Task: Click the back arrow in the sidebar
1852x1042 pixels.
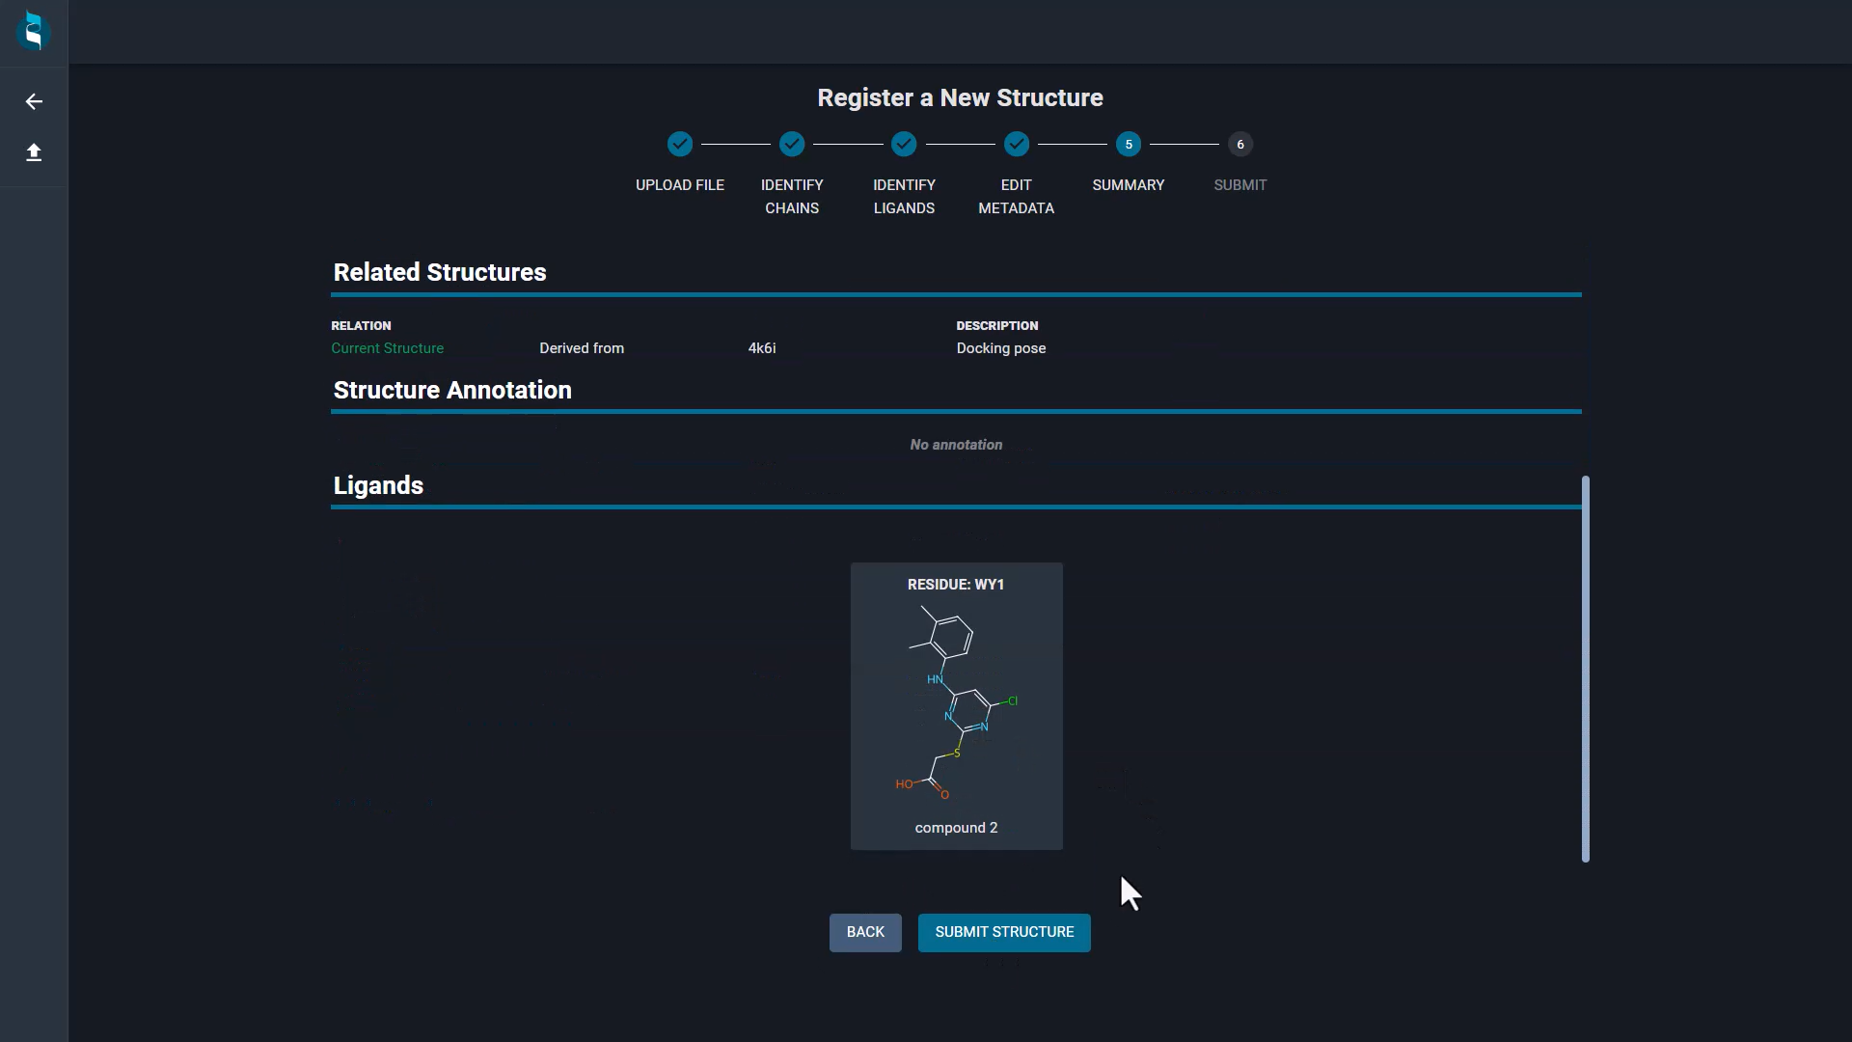Action: [x=34, y=102]
